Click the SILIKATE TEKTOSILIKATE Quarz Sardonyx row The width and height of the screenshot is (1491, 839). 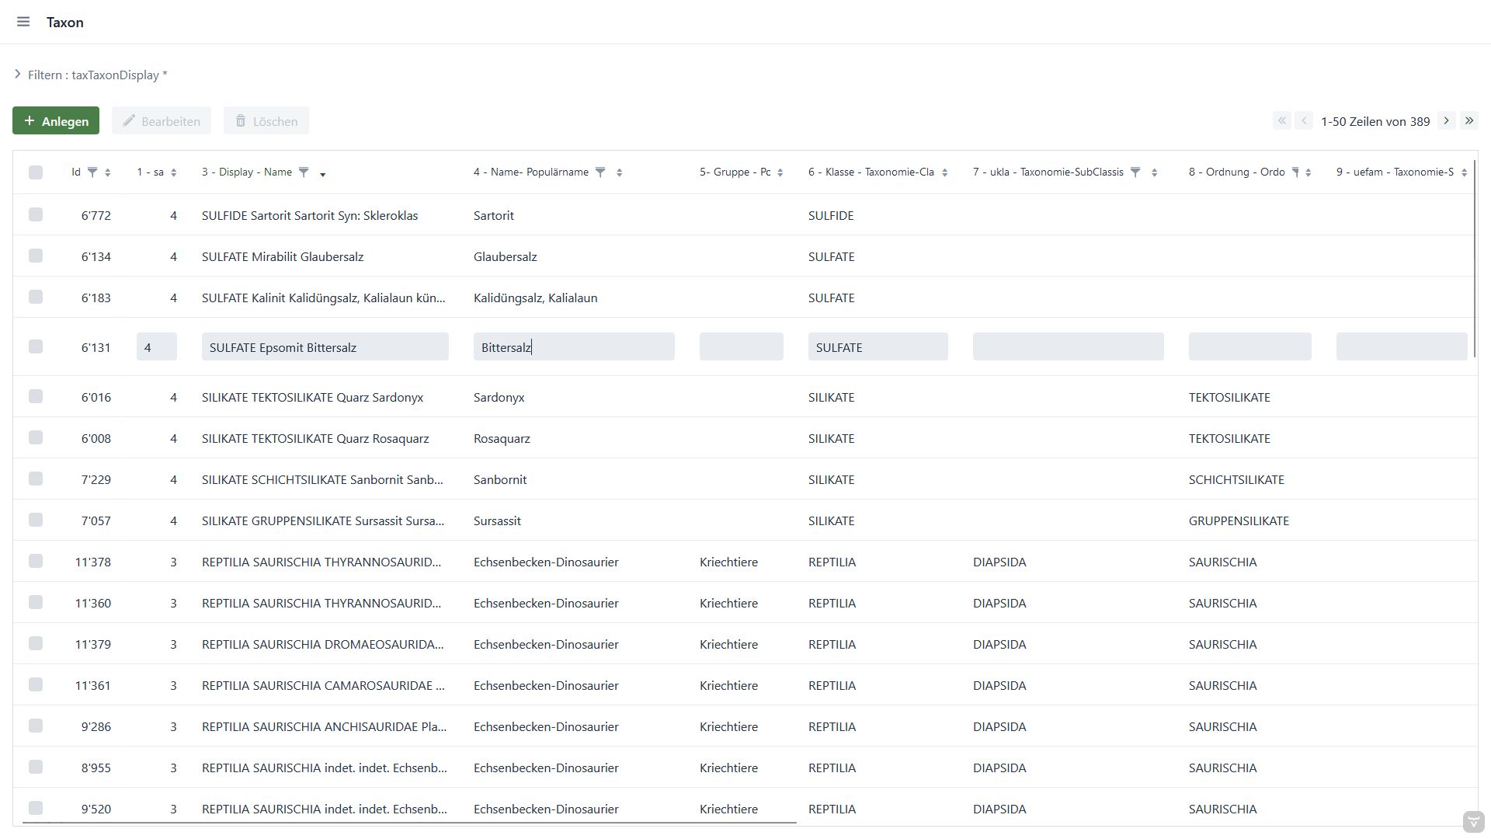(x=312, y=398)
